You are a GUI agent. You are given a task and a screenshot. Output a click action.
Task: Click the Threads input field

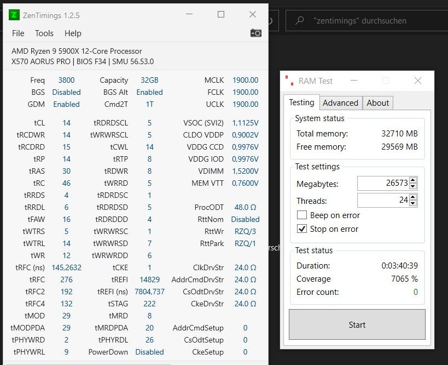(x=383, y=200)
